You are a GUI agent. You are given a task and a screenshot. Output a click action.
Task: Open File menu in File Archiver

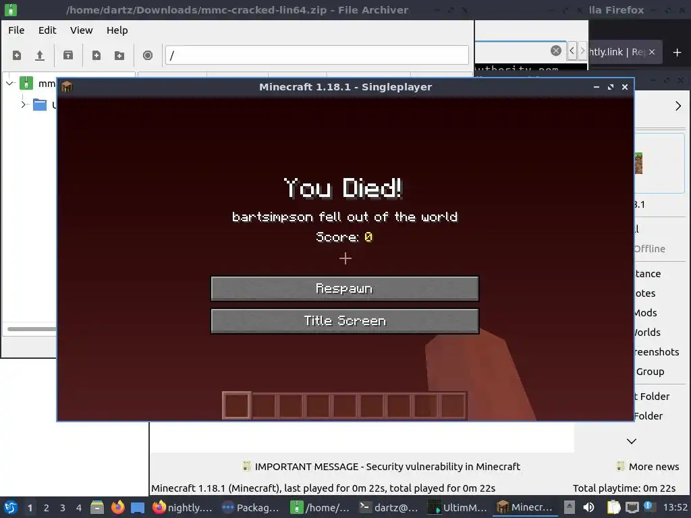(16, 30)
